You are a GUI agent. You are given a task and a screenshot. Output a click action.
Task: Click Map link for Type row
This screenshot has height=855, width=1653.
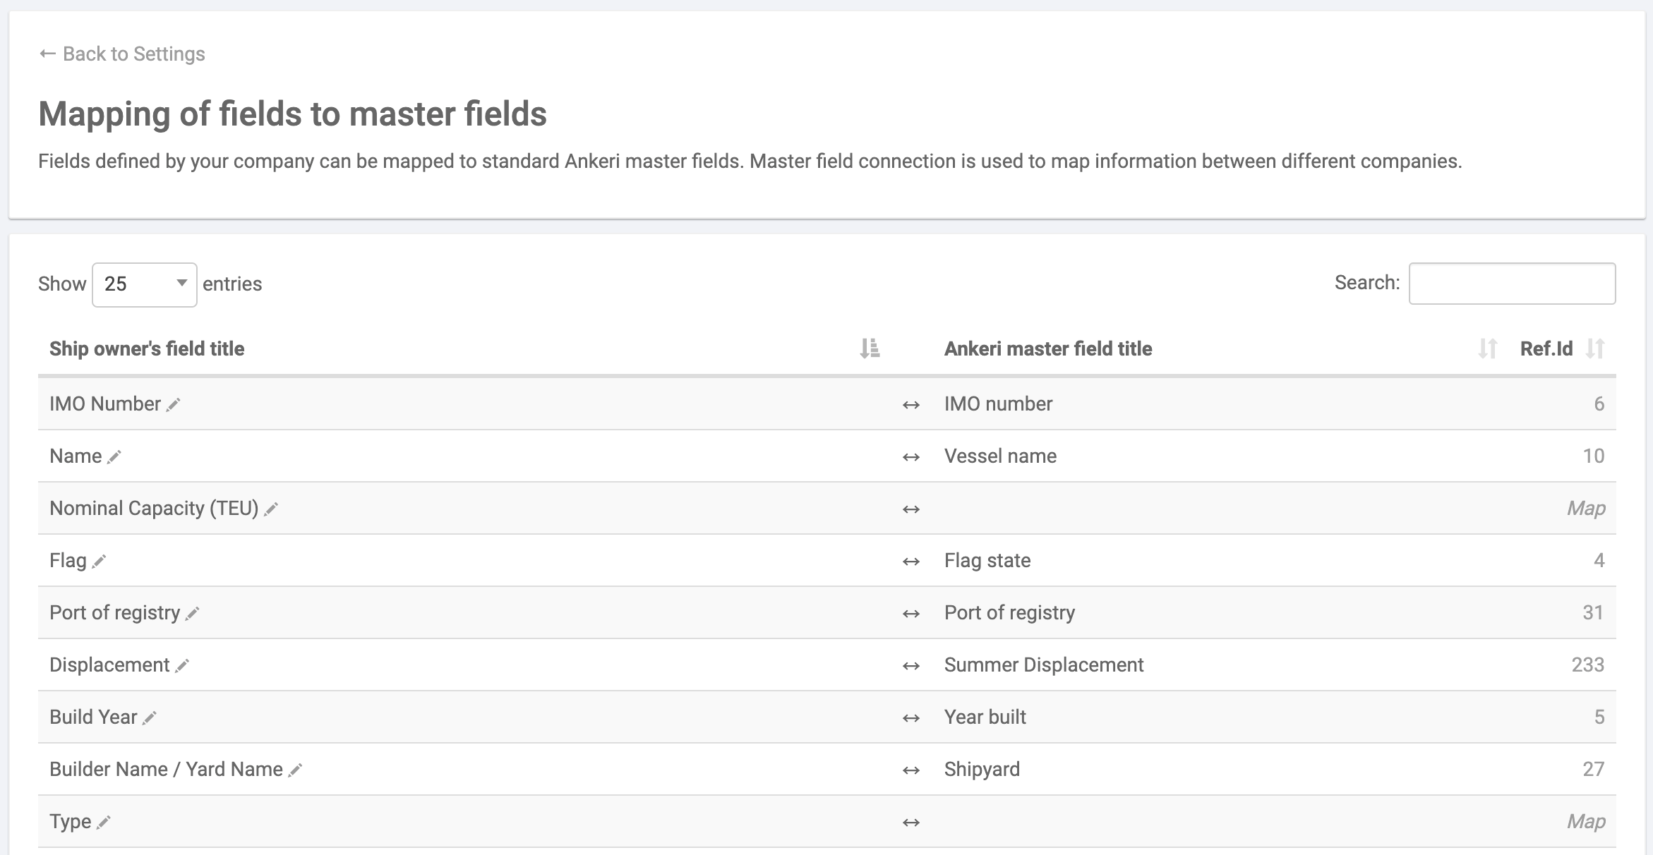(x=1586, y=821)
